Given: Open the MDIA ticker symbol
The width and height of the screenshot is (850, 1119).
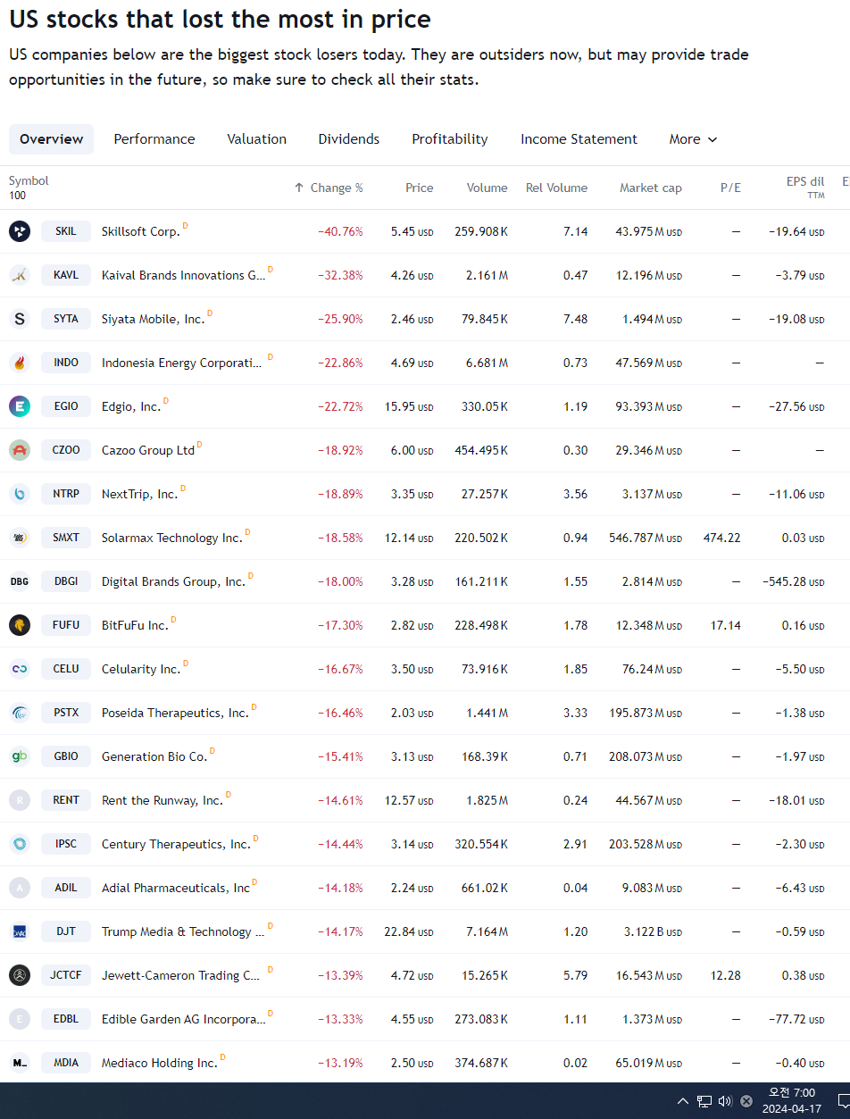Looking at the screenshot, I should tap(66, 1063).
